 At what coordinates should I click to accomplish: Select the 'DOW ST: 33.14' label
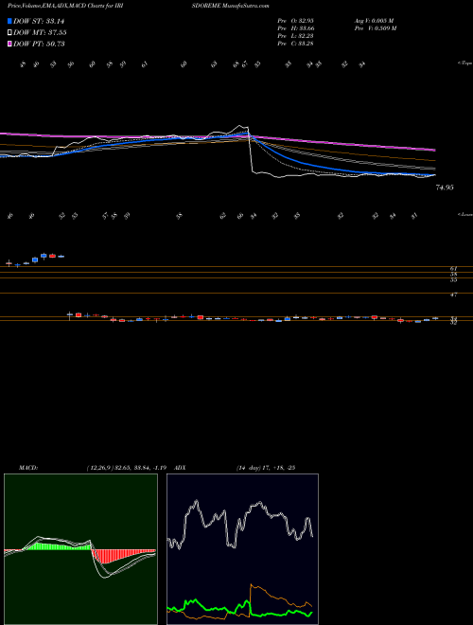click(39, 21)
